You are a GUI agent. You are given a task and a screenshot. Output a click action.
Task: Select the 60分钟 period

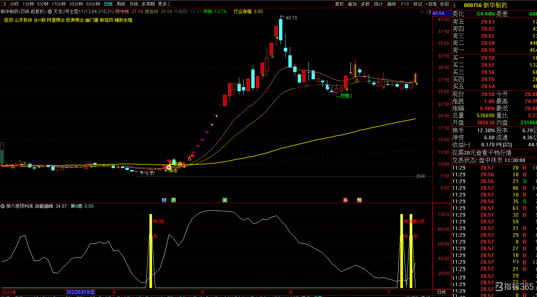93,4
